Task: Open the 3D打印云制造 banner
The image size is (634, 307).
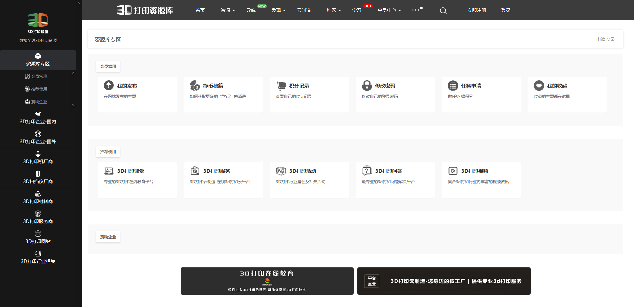Action: click(x=444, y=281)
